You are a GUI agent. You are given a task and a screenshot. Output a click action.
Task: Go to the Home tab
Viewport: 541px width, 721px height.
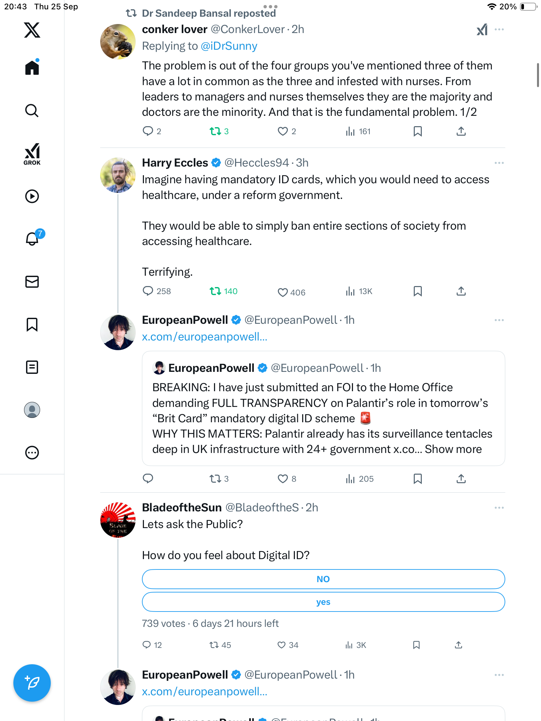(x=32, y=68)
